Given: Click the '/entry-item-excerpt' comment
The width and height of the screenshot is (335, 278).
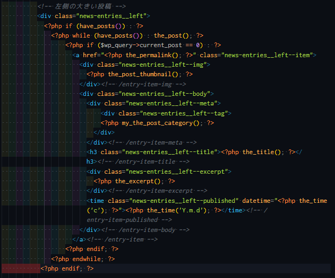Looking at the screenshot, I should [x=158, y=191].
